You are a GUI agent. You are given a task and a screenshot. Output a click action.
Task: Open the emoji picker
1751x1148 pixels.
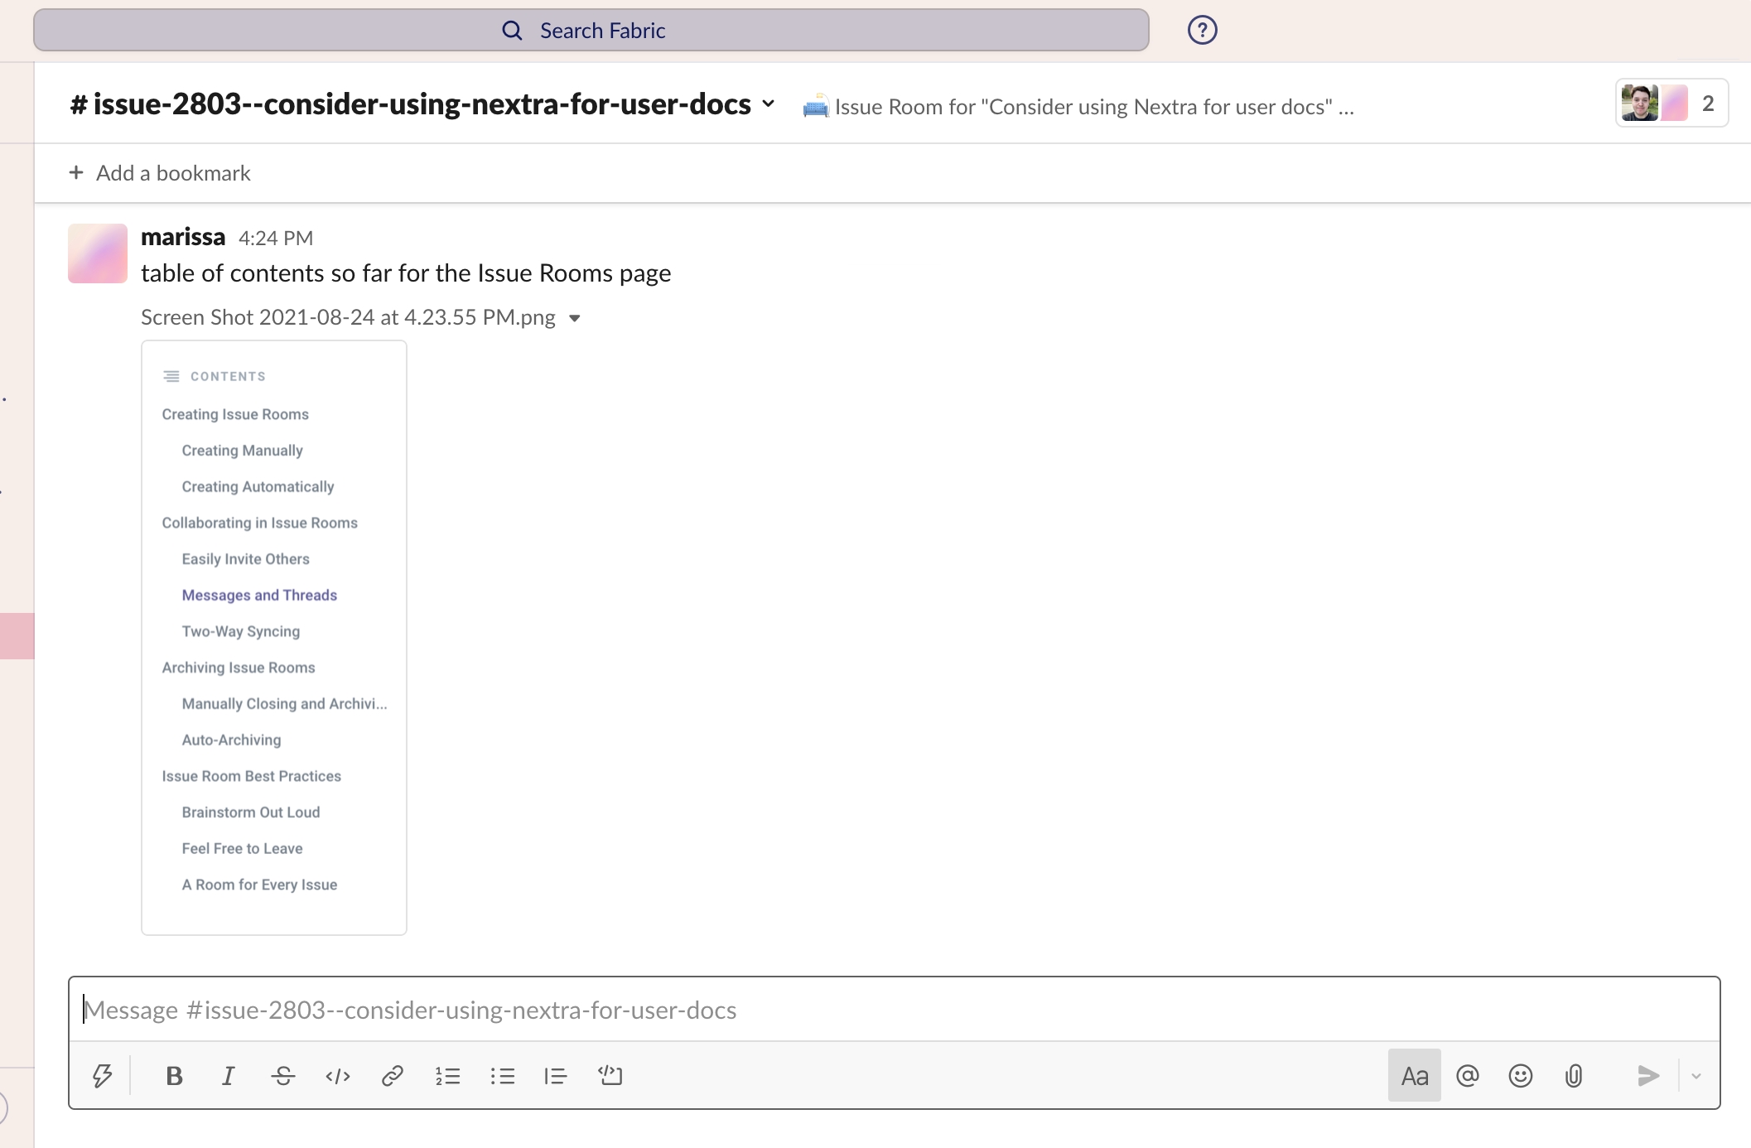1521,1076
